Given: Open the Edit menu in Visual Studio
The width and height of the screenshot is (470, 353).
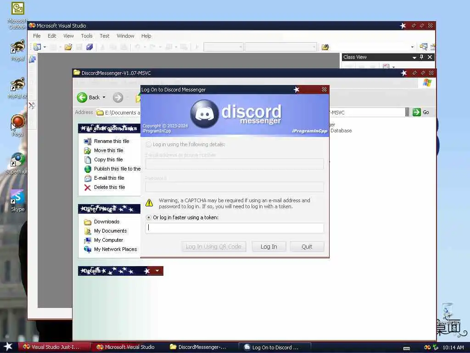Looking at the screenshot, I should pos(52,36).
